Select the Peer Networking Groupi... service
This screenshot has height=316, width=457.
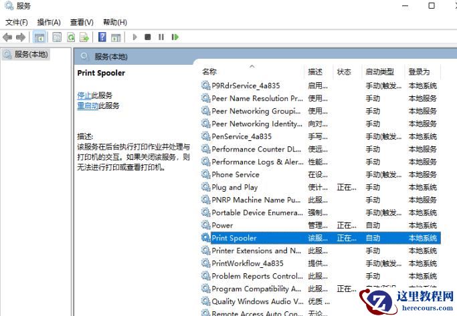pyautogui.click(x=256, y=111)
